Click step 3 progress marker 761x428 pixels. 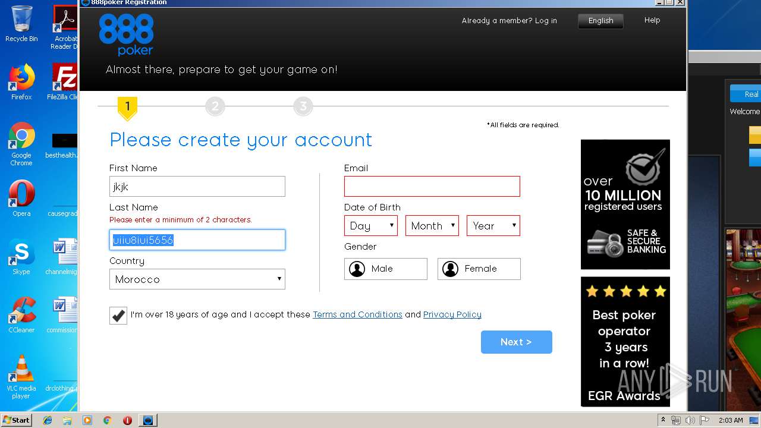[x=303, y=106]
